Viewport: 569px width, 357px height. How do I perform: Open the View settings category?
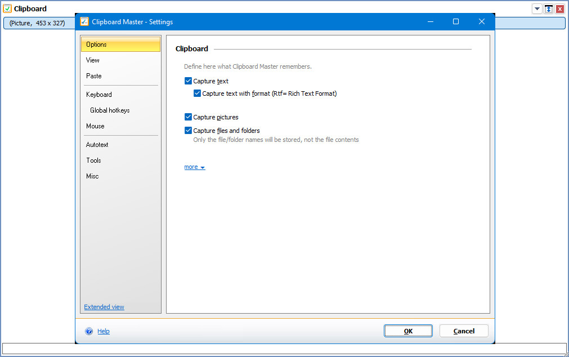point(120,60)
